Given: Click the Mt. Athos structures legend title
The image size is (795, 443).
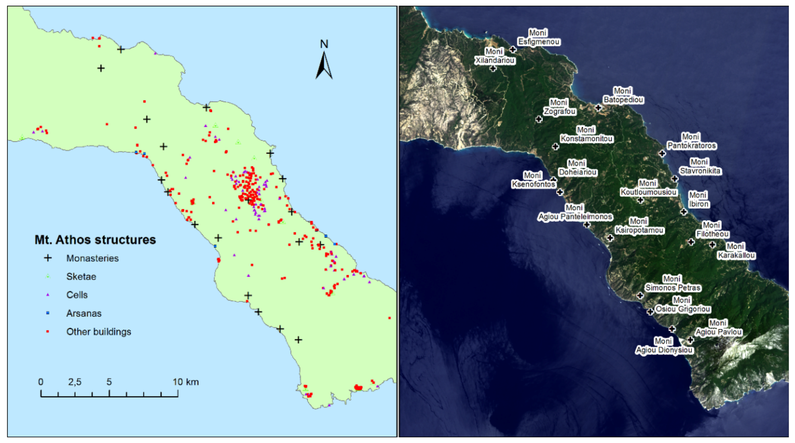Looking at the screenshot, I should point(95,240).
